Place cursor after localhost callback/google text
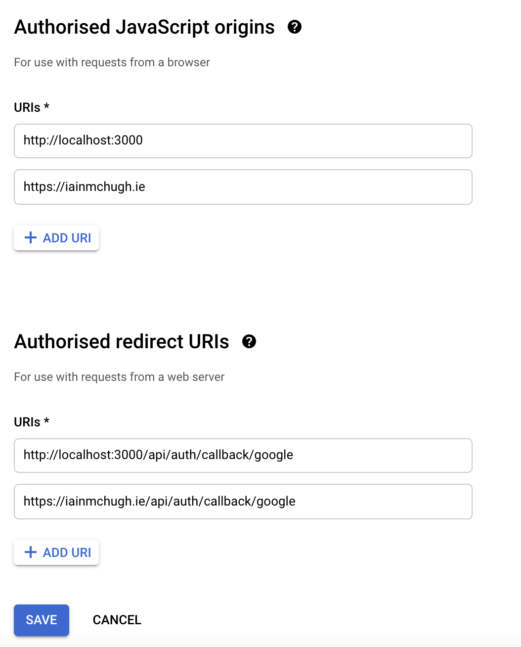The height and width of the screenshot is (647, 521). click(294, 455)
